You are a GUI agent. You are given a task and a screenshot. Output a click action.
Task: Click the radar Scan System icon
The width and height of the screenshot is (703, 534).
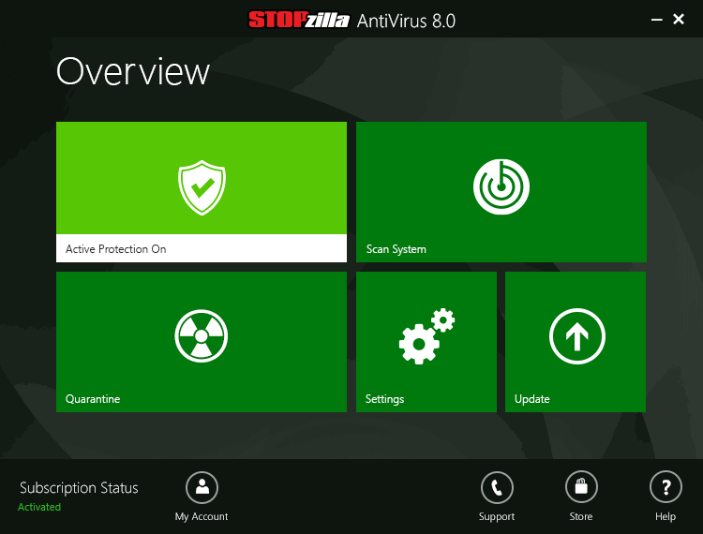pos(501,186)
